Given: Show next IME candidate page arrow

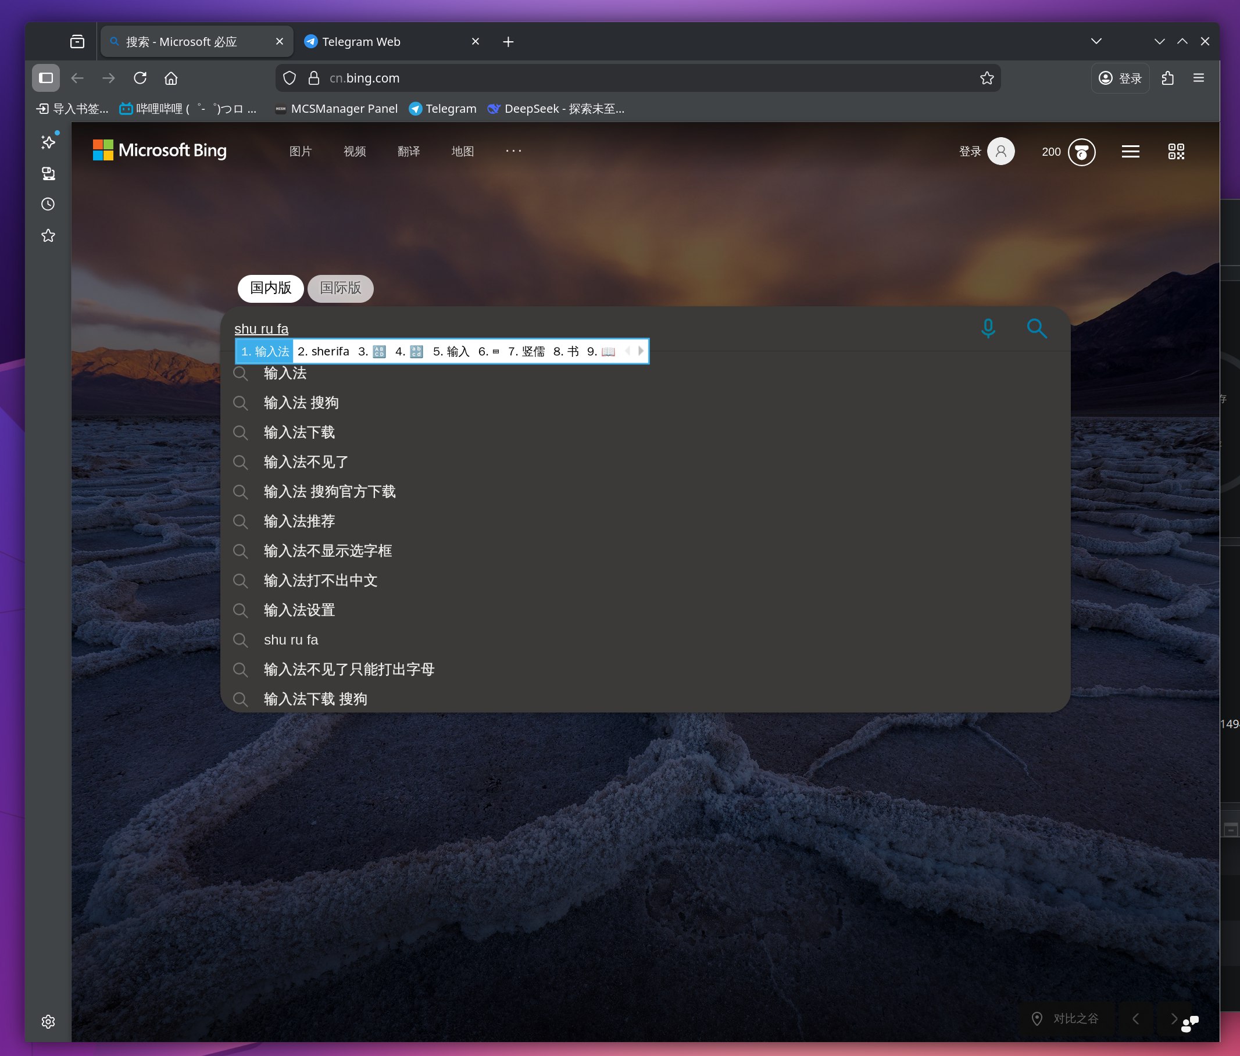Looking at the screenshot, I should pyautogui.click(x=641, y=351).
